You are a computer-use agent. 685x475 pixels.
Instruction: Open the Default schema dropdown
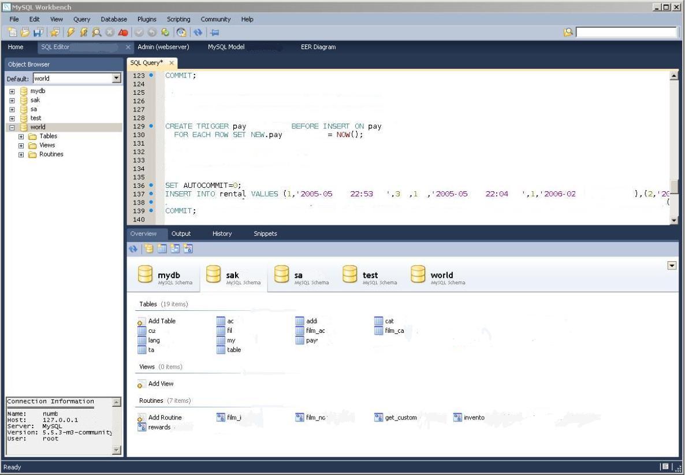(116, 79)
